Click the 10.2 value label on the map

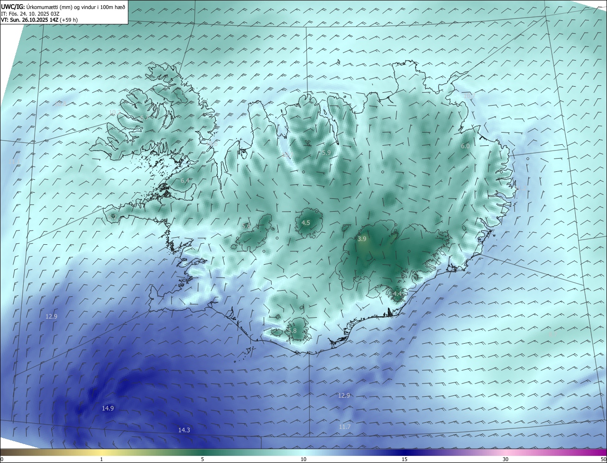[115, 112]
